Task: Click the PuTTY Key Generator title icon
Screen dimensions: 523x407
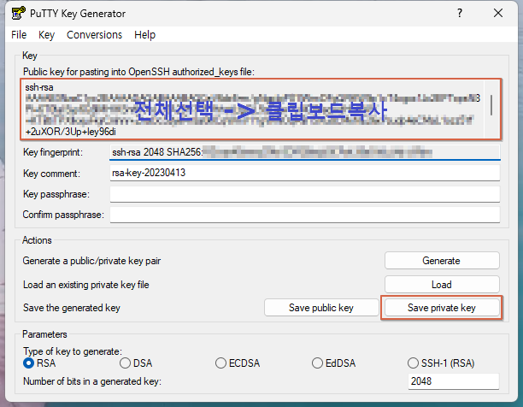Action: tap(18, 13)
